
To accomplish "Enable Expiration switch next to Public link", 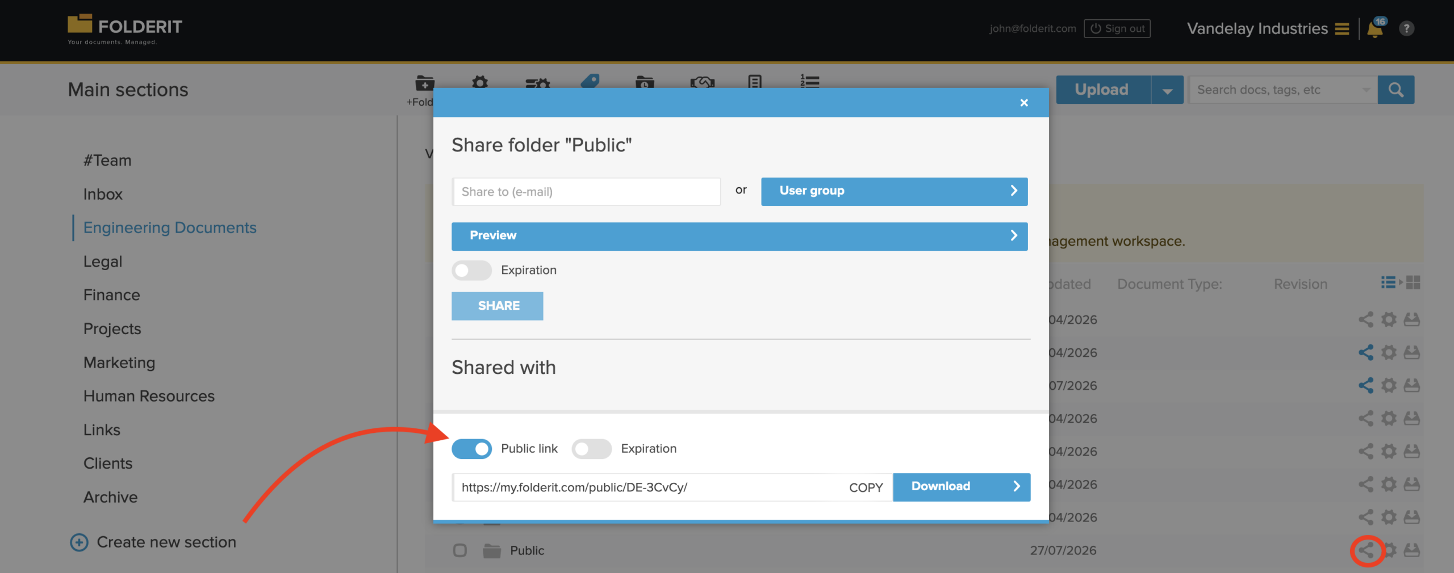I will [x=591, y=449].
